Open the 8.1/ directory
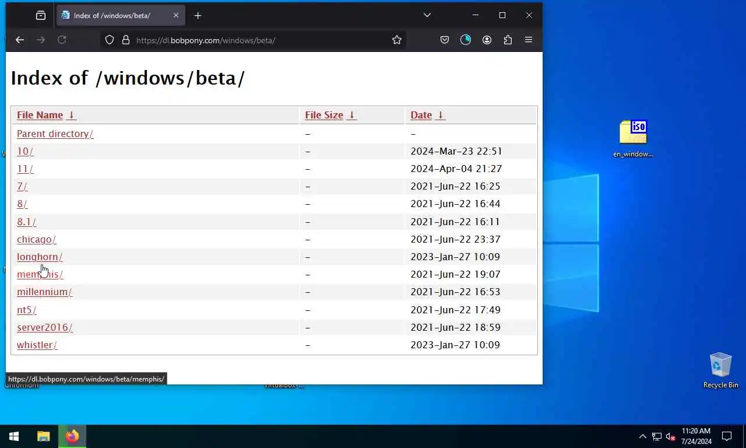 pos(26,222)
